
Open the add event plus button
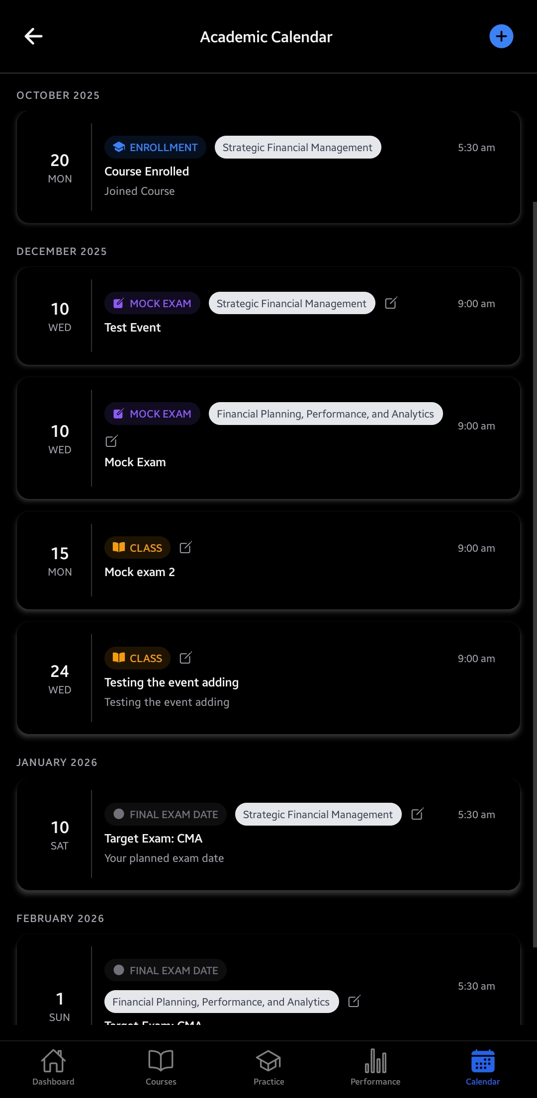[501, 36]
